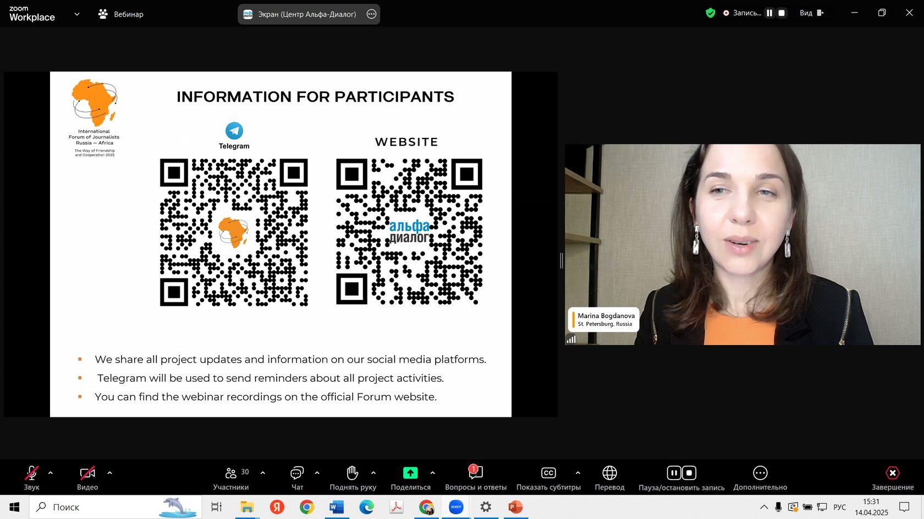Stop recording in bottom toolbar
Screen dimensions: 924x519
pyautogui.click(x=689, y=473)
